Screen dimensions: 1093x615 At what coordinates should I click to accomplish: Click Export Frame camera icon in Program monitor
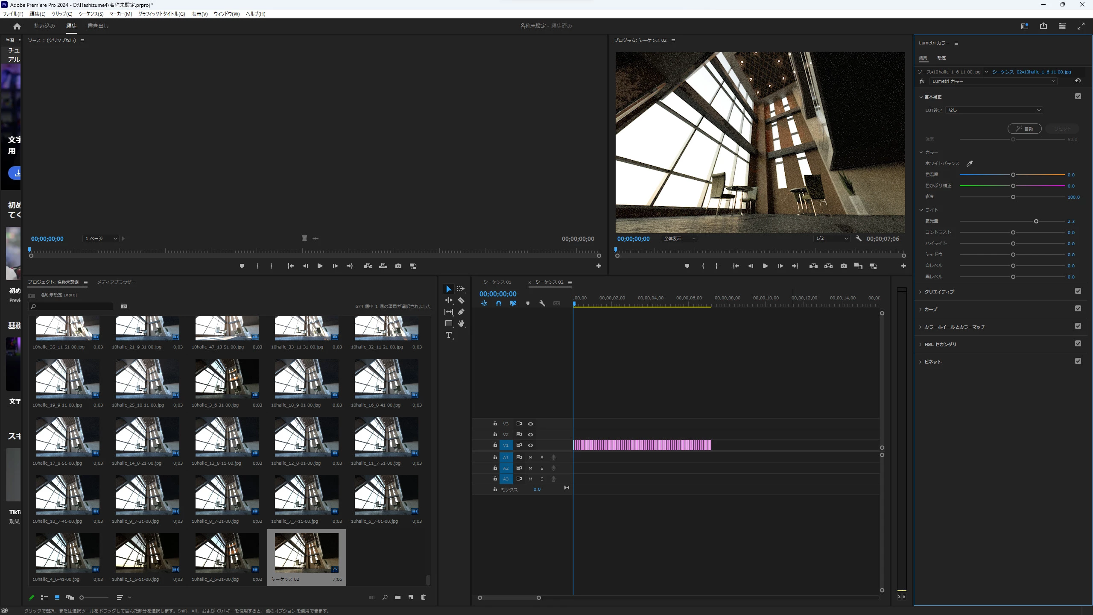coord(844,266)
